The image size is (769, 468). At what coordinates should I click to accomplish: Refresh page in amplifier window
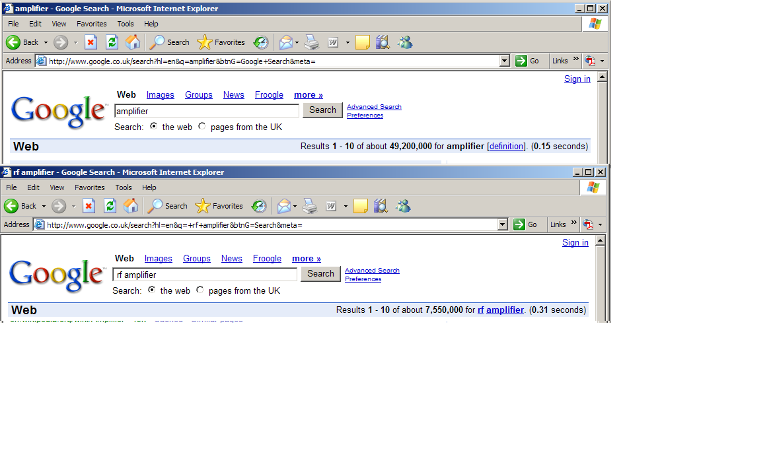click(x=112, y=43)
